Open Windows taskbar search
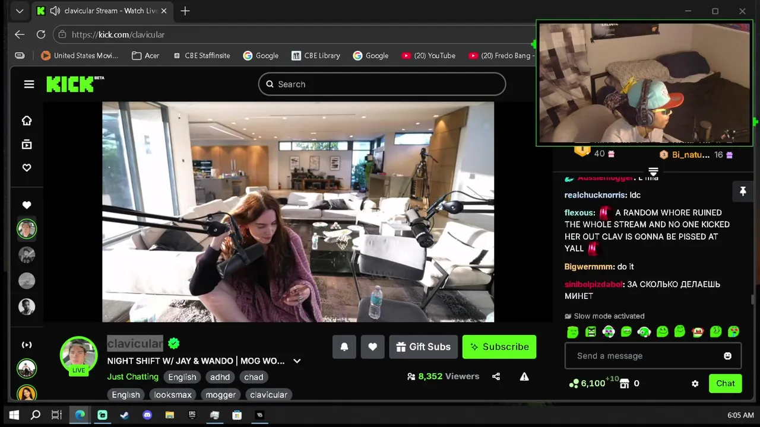The image size is (760, 427). (36, 415)
